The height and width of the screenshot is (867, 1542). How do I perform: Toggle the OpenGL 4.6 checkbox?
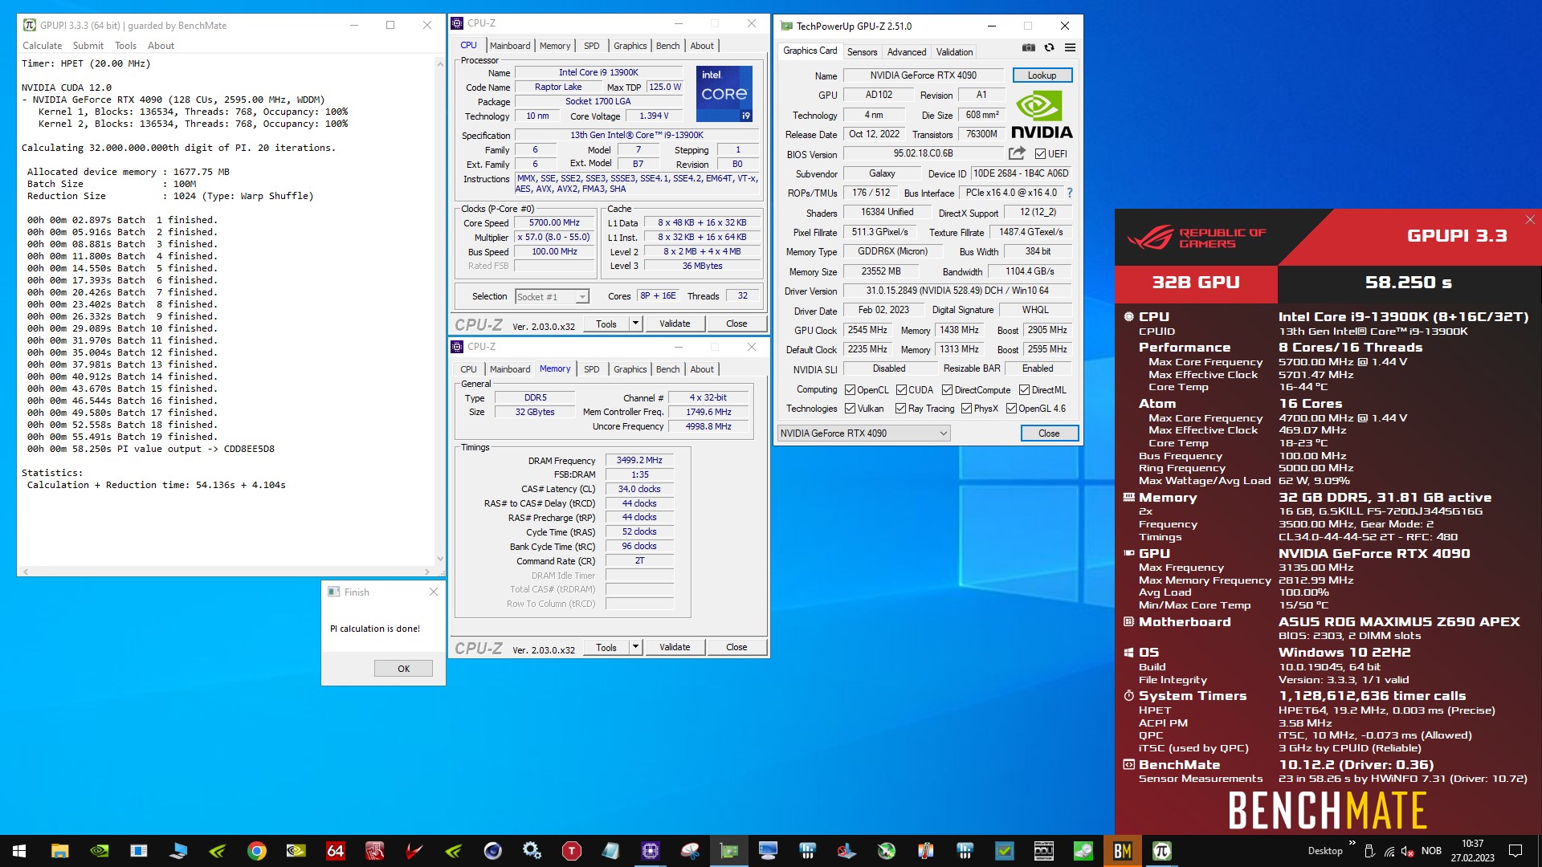coord(1011,409)
